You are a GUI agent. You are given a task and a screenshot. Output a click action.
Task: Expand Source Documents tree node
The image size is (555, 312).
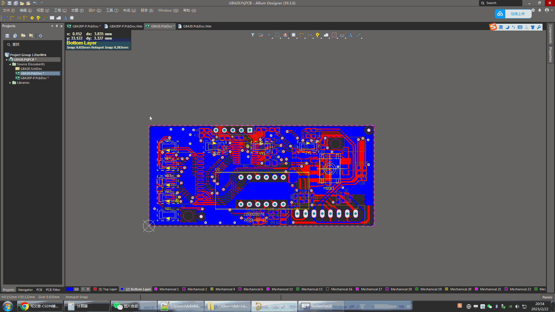pos(10,64)
